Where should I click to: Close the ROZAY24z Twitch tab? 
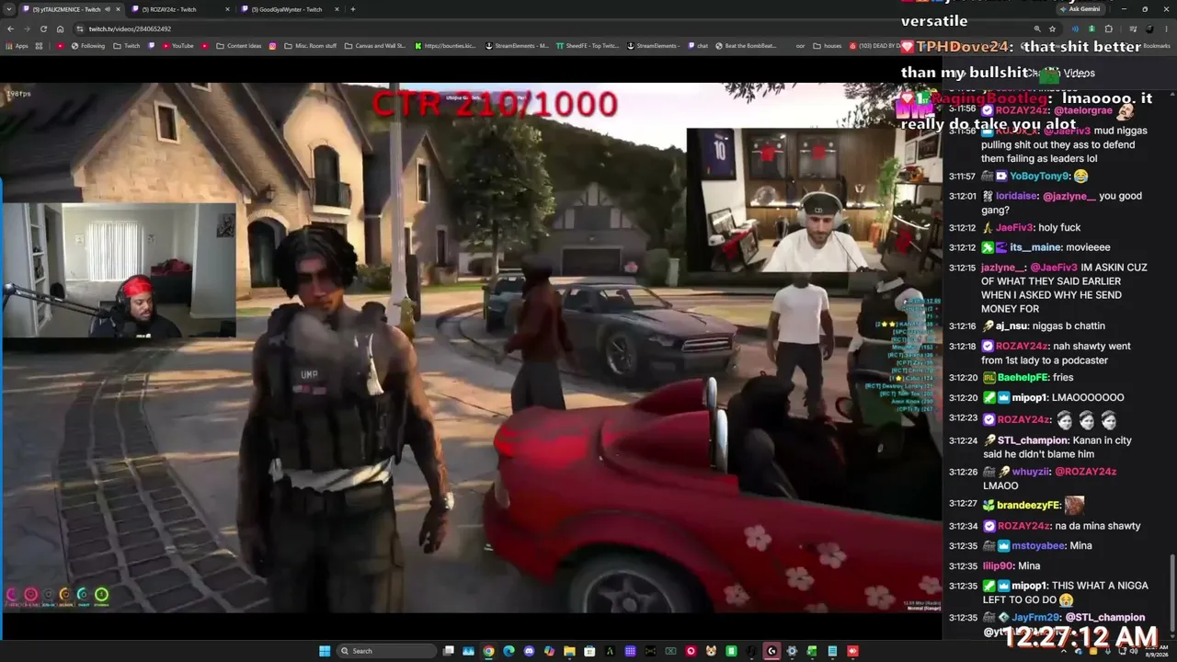pyautogui.click(x=226, y=9)
